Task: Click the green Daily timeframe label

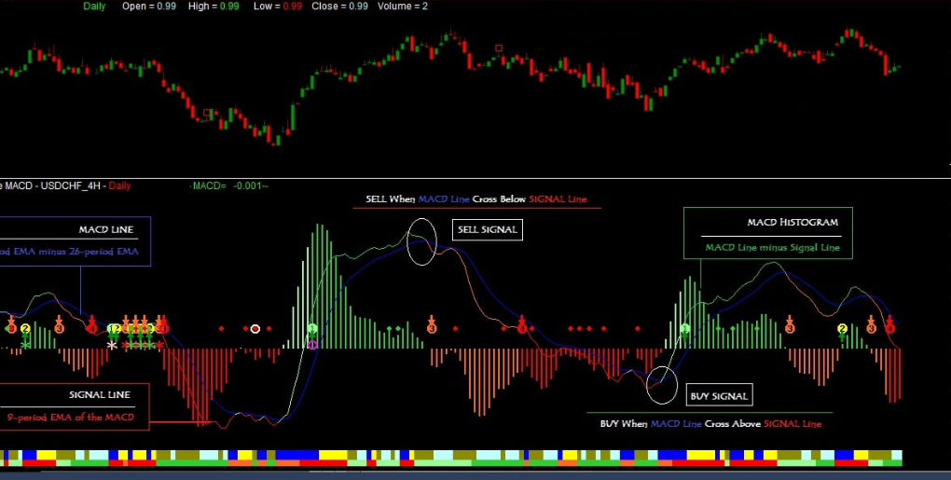Action: pyautogui.click(x=94, y=7)
